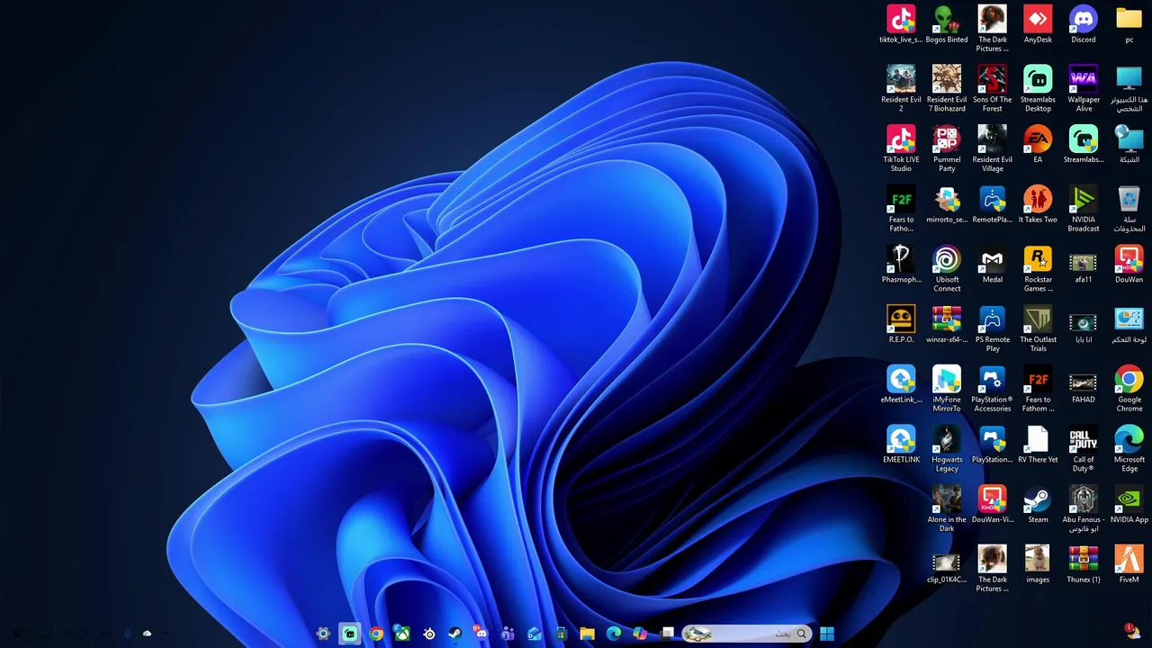Select The Outlast Trials shortcut
The image size is (1152, 648).
click(1038, 328)
